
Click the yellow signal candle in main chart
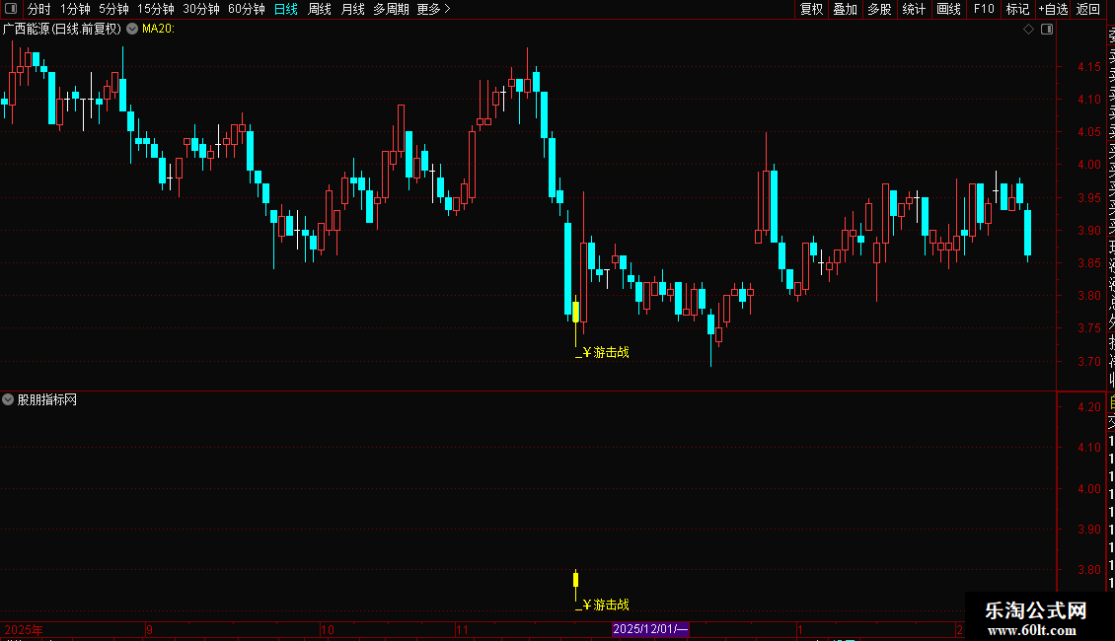click(575, 312)
